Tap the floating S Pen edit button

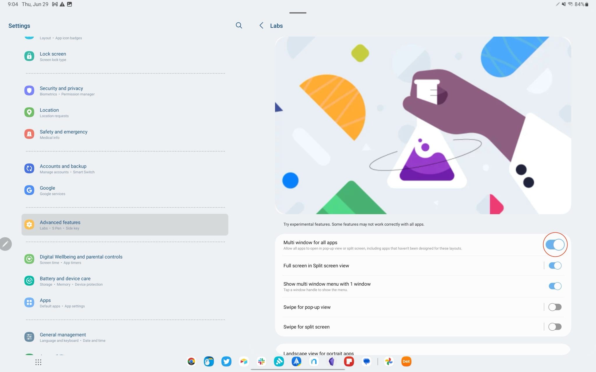point(6,244)
